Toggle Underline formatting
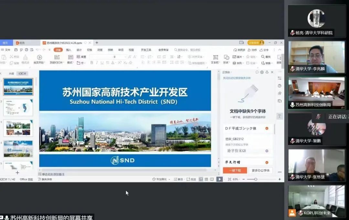349x220 pixels. 102,63
